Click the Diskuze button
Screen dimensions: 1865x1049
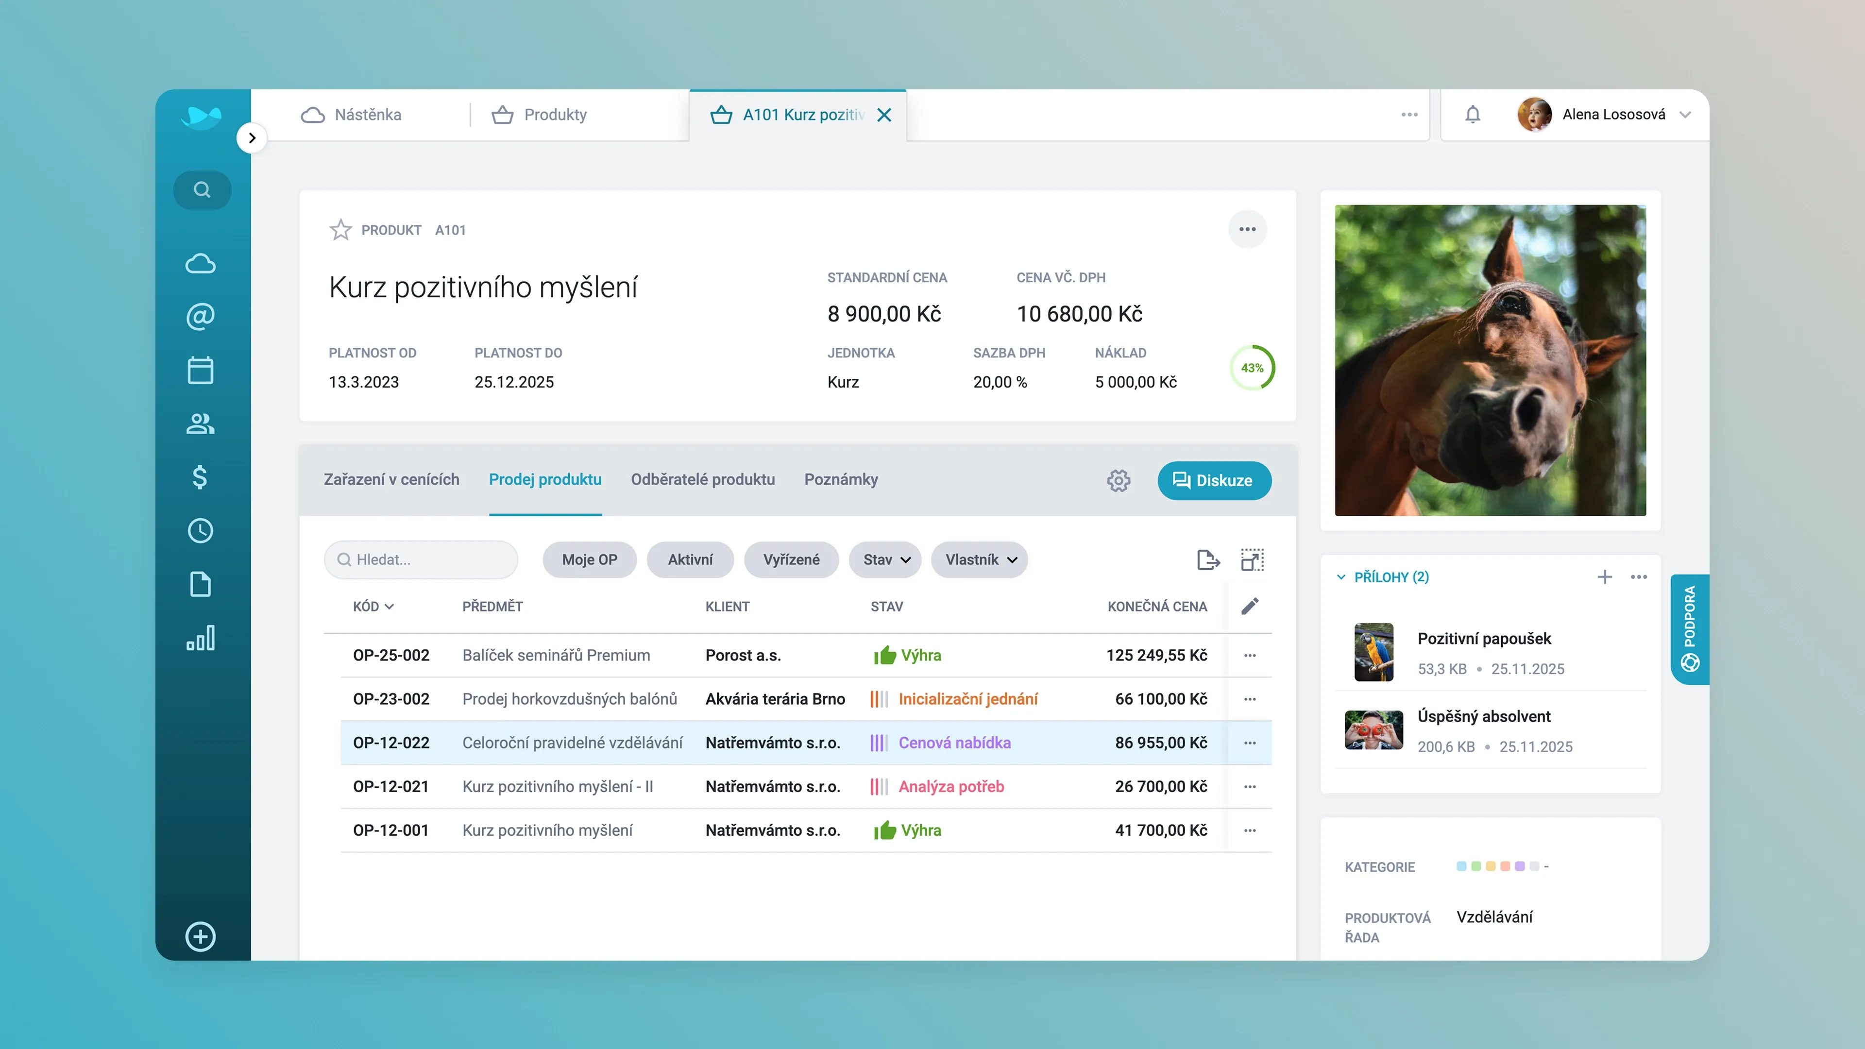click(x=1214, y=481)
